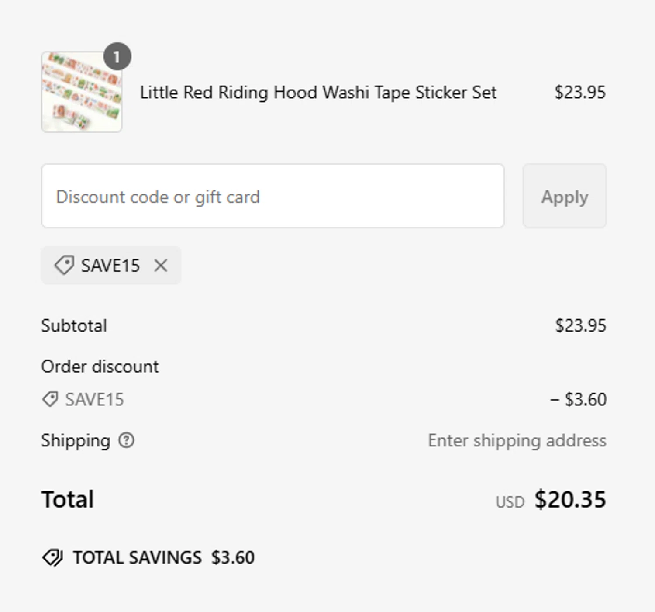
Task: Open the Washi Tape product thumbnail
Action: 82,92
